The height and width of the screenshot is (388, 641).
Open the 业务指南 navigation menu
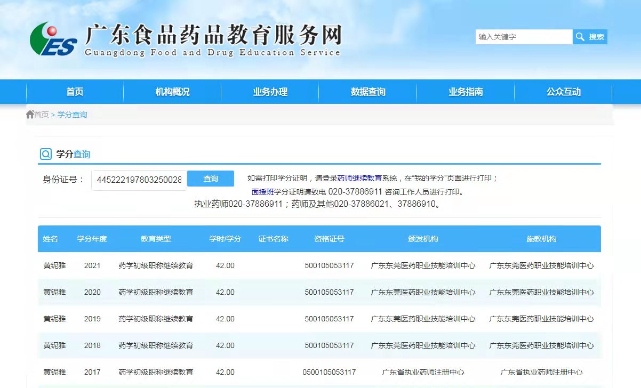pos(466,92)
